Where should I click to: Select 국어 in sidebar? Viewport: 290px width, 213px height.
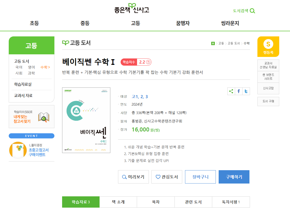pyautogui.click(x=19, y=67)
